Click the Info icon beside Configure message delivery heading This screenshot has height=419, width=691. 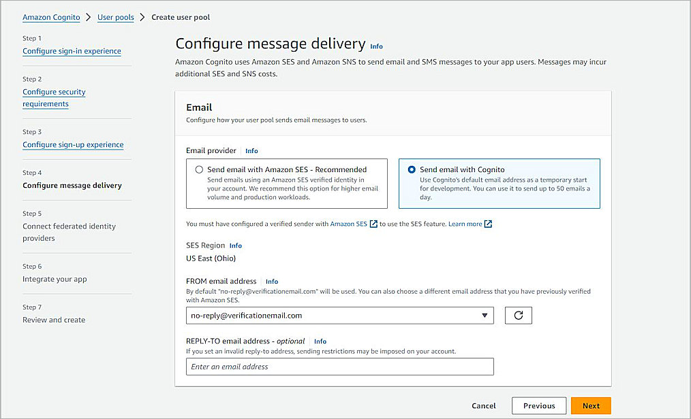[377, 46]
